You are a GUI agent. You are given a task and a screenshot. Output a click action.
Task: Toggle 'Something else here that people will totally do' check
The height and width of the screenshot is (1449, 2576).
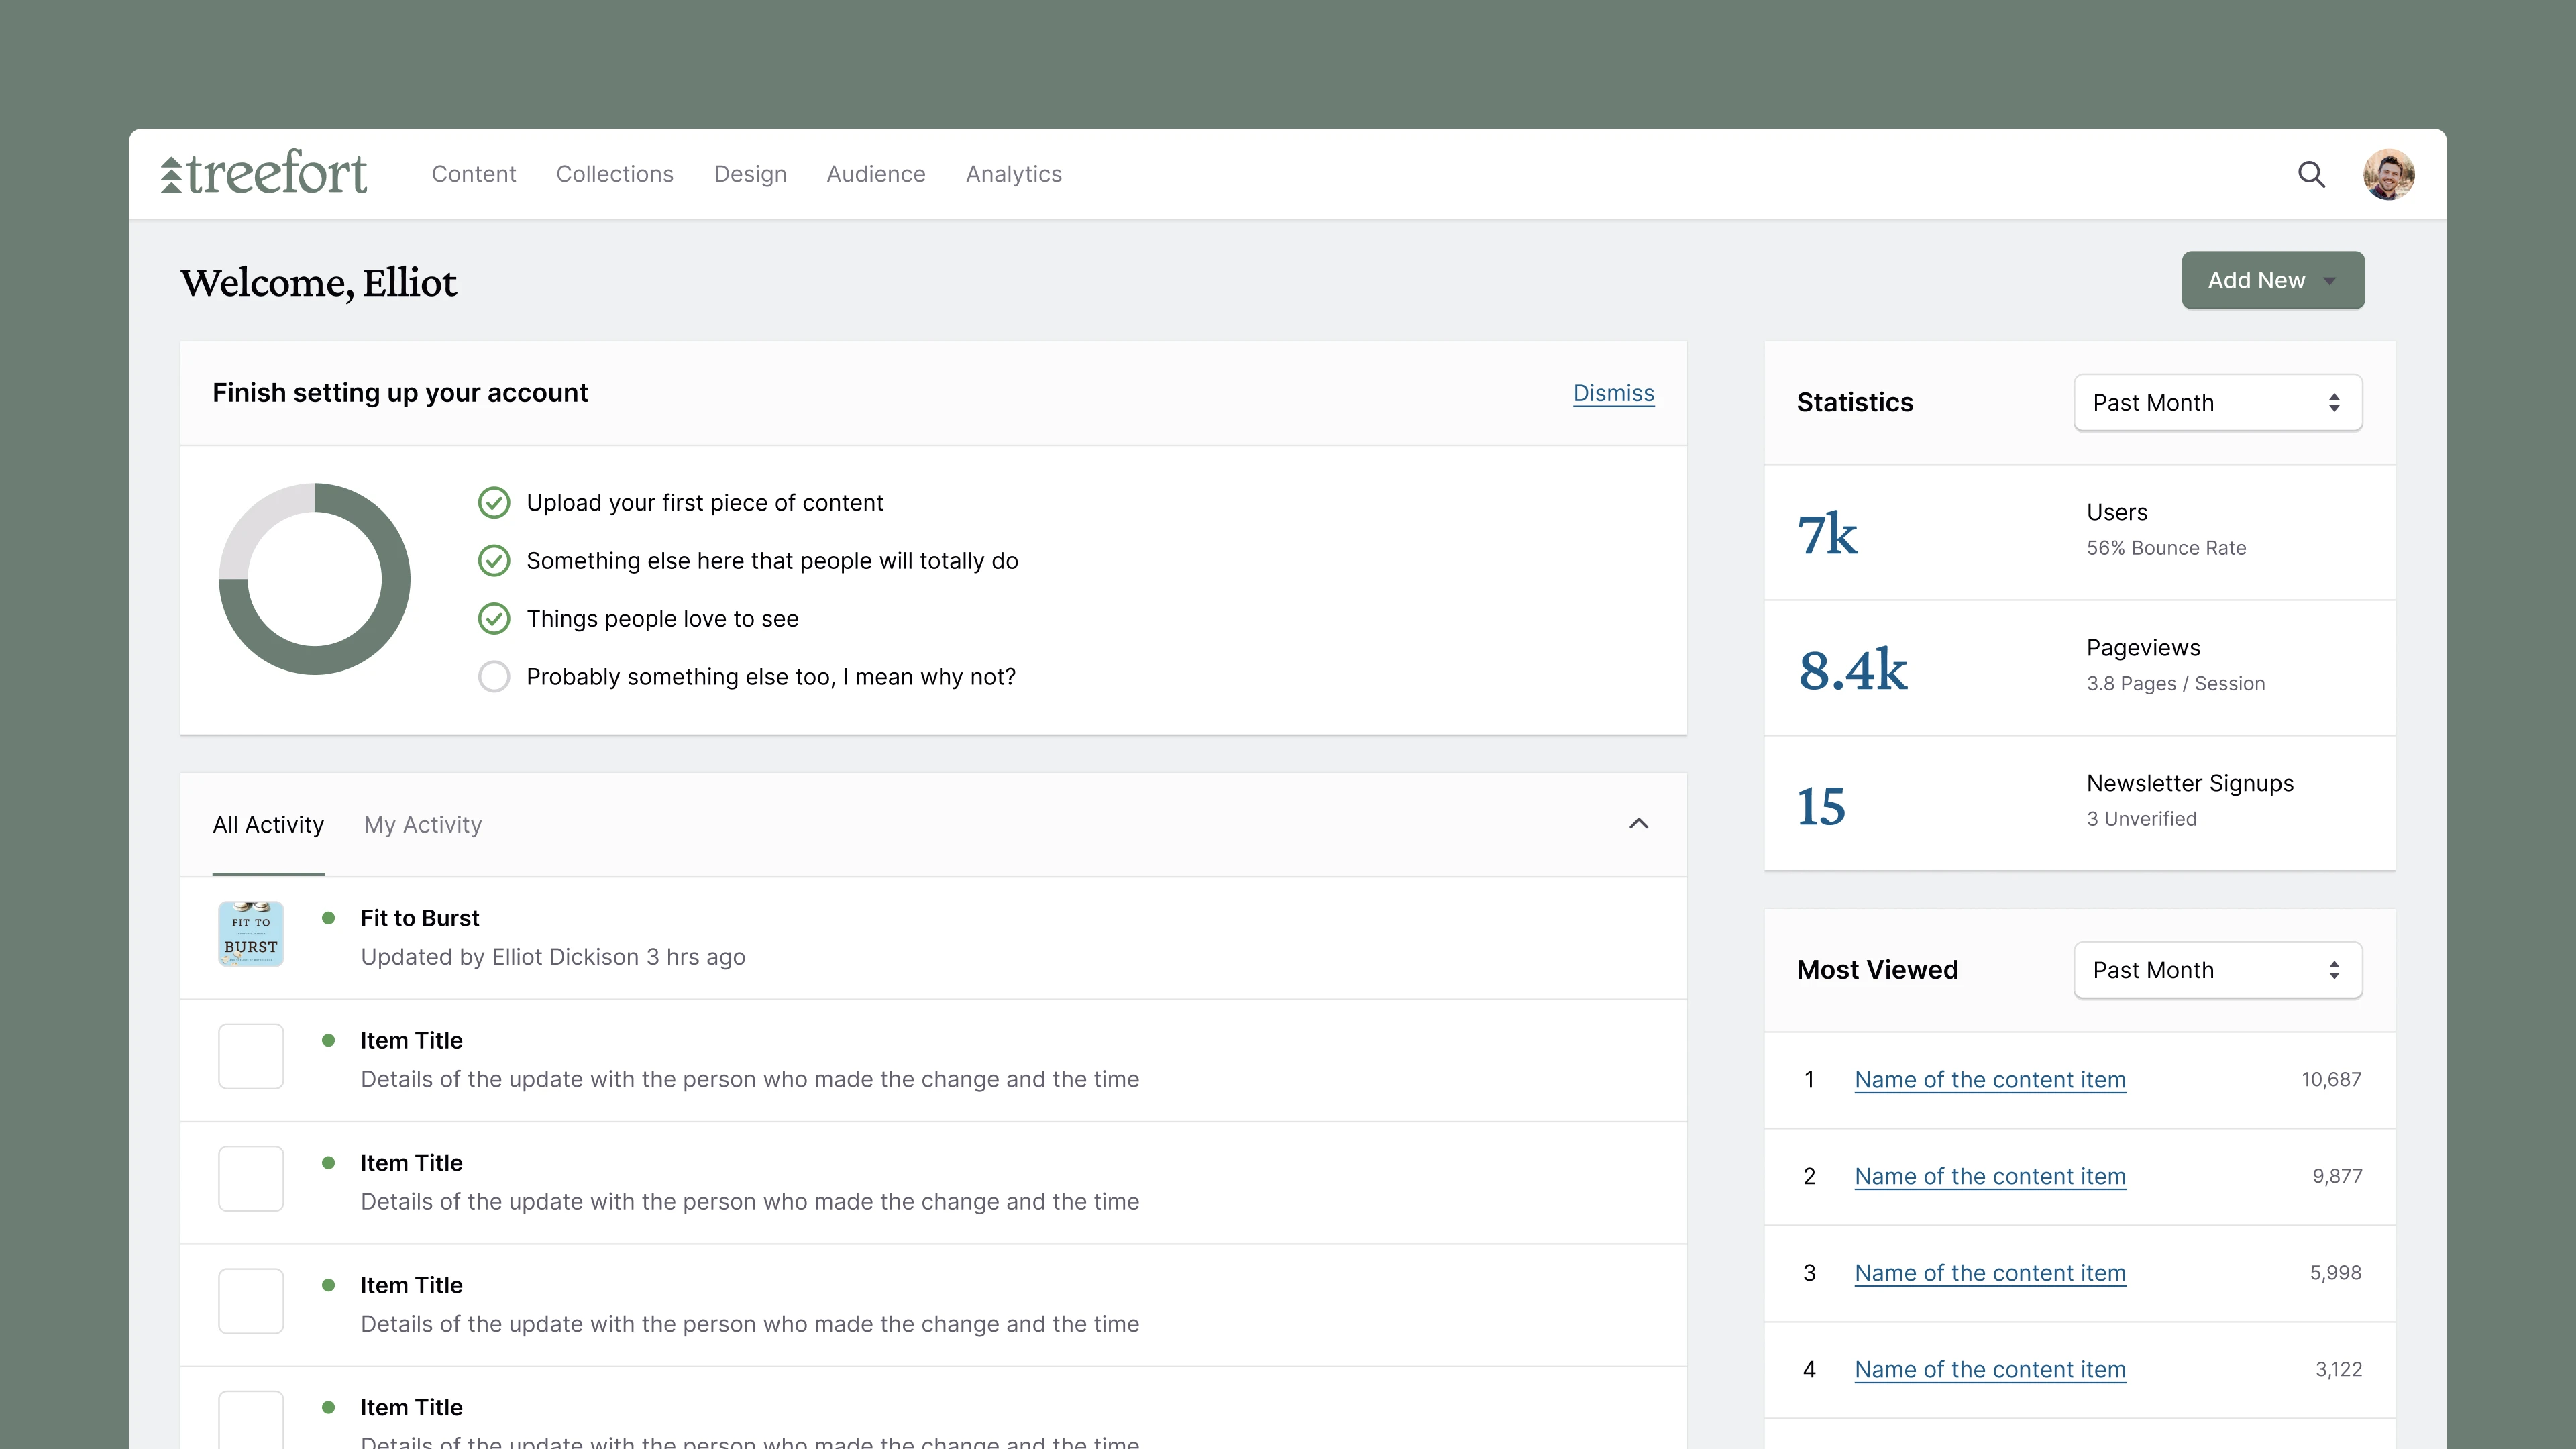coord(494,561)
